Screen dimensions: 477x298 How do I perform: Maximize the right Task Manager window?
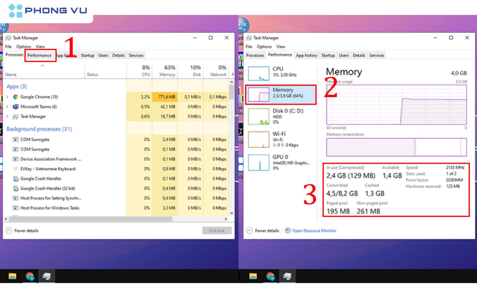(x=451, y=38)
